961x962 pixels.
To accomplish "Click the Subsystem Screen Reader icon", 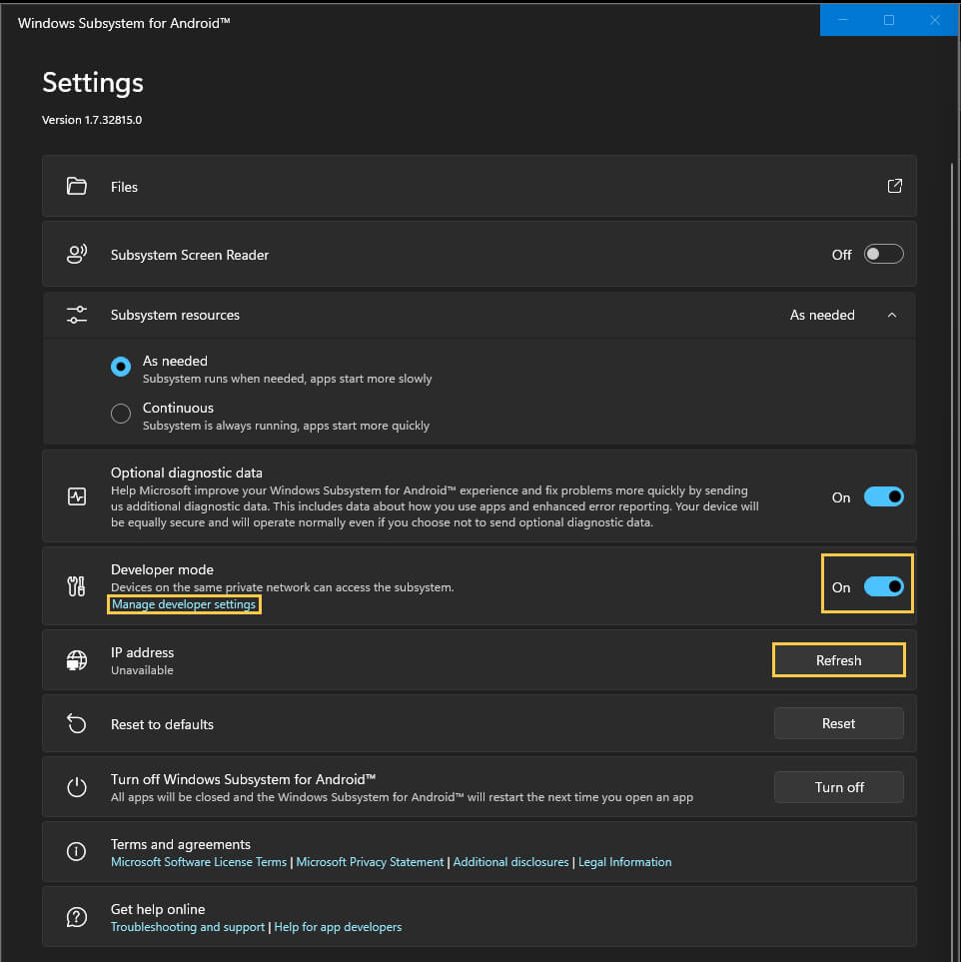I will click(x=77, y=254).
